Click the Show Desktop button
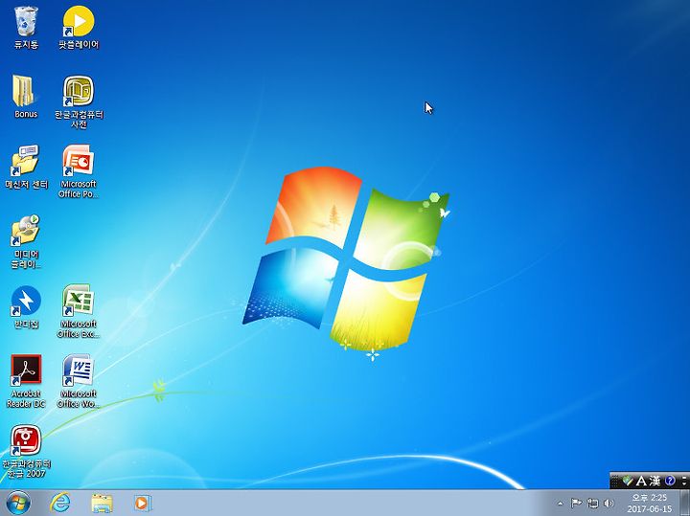690x516 pixels. point(685,503)
